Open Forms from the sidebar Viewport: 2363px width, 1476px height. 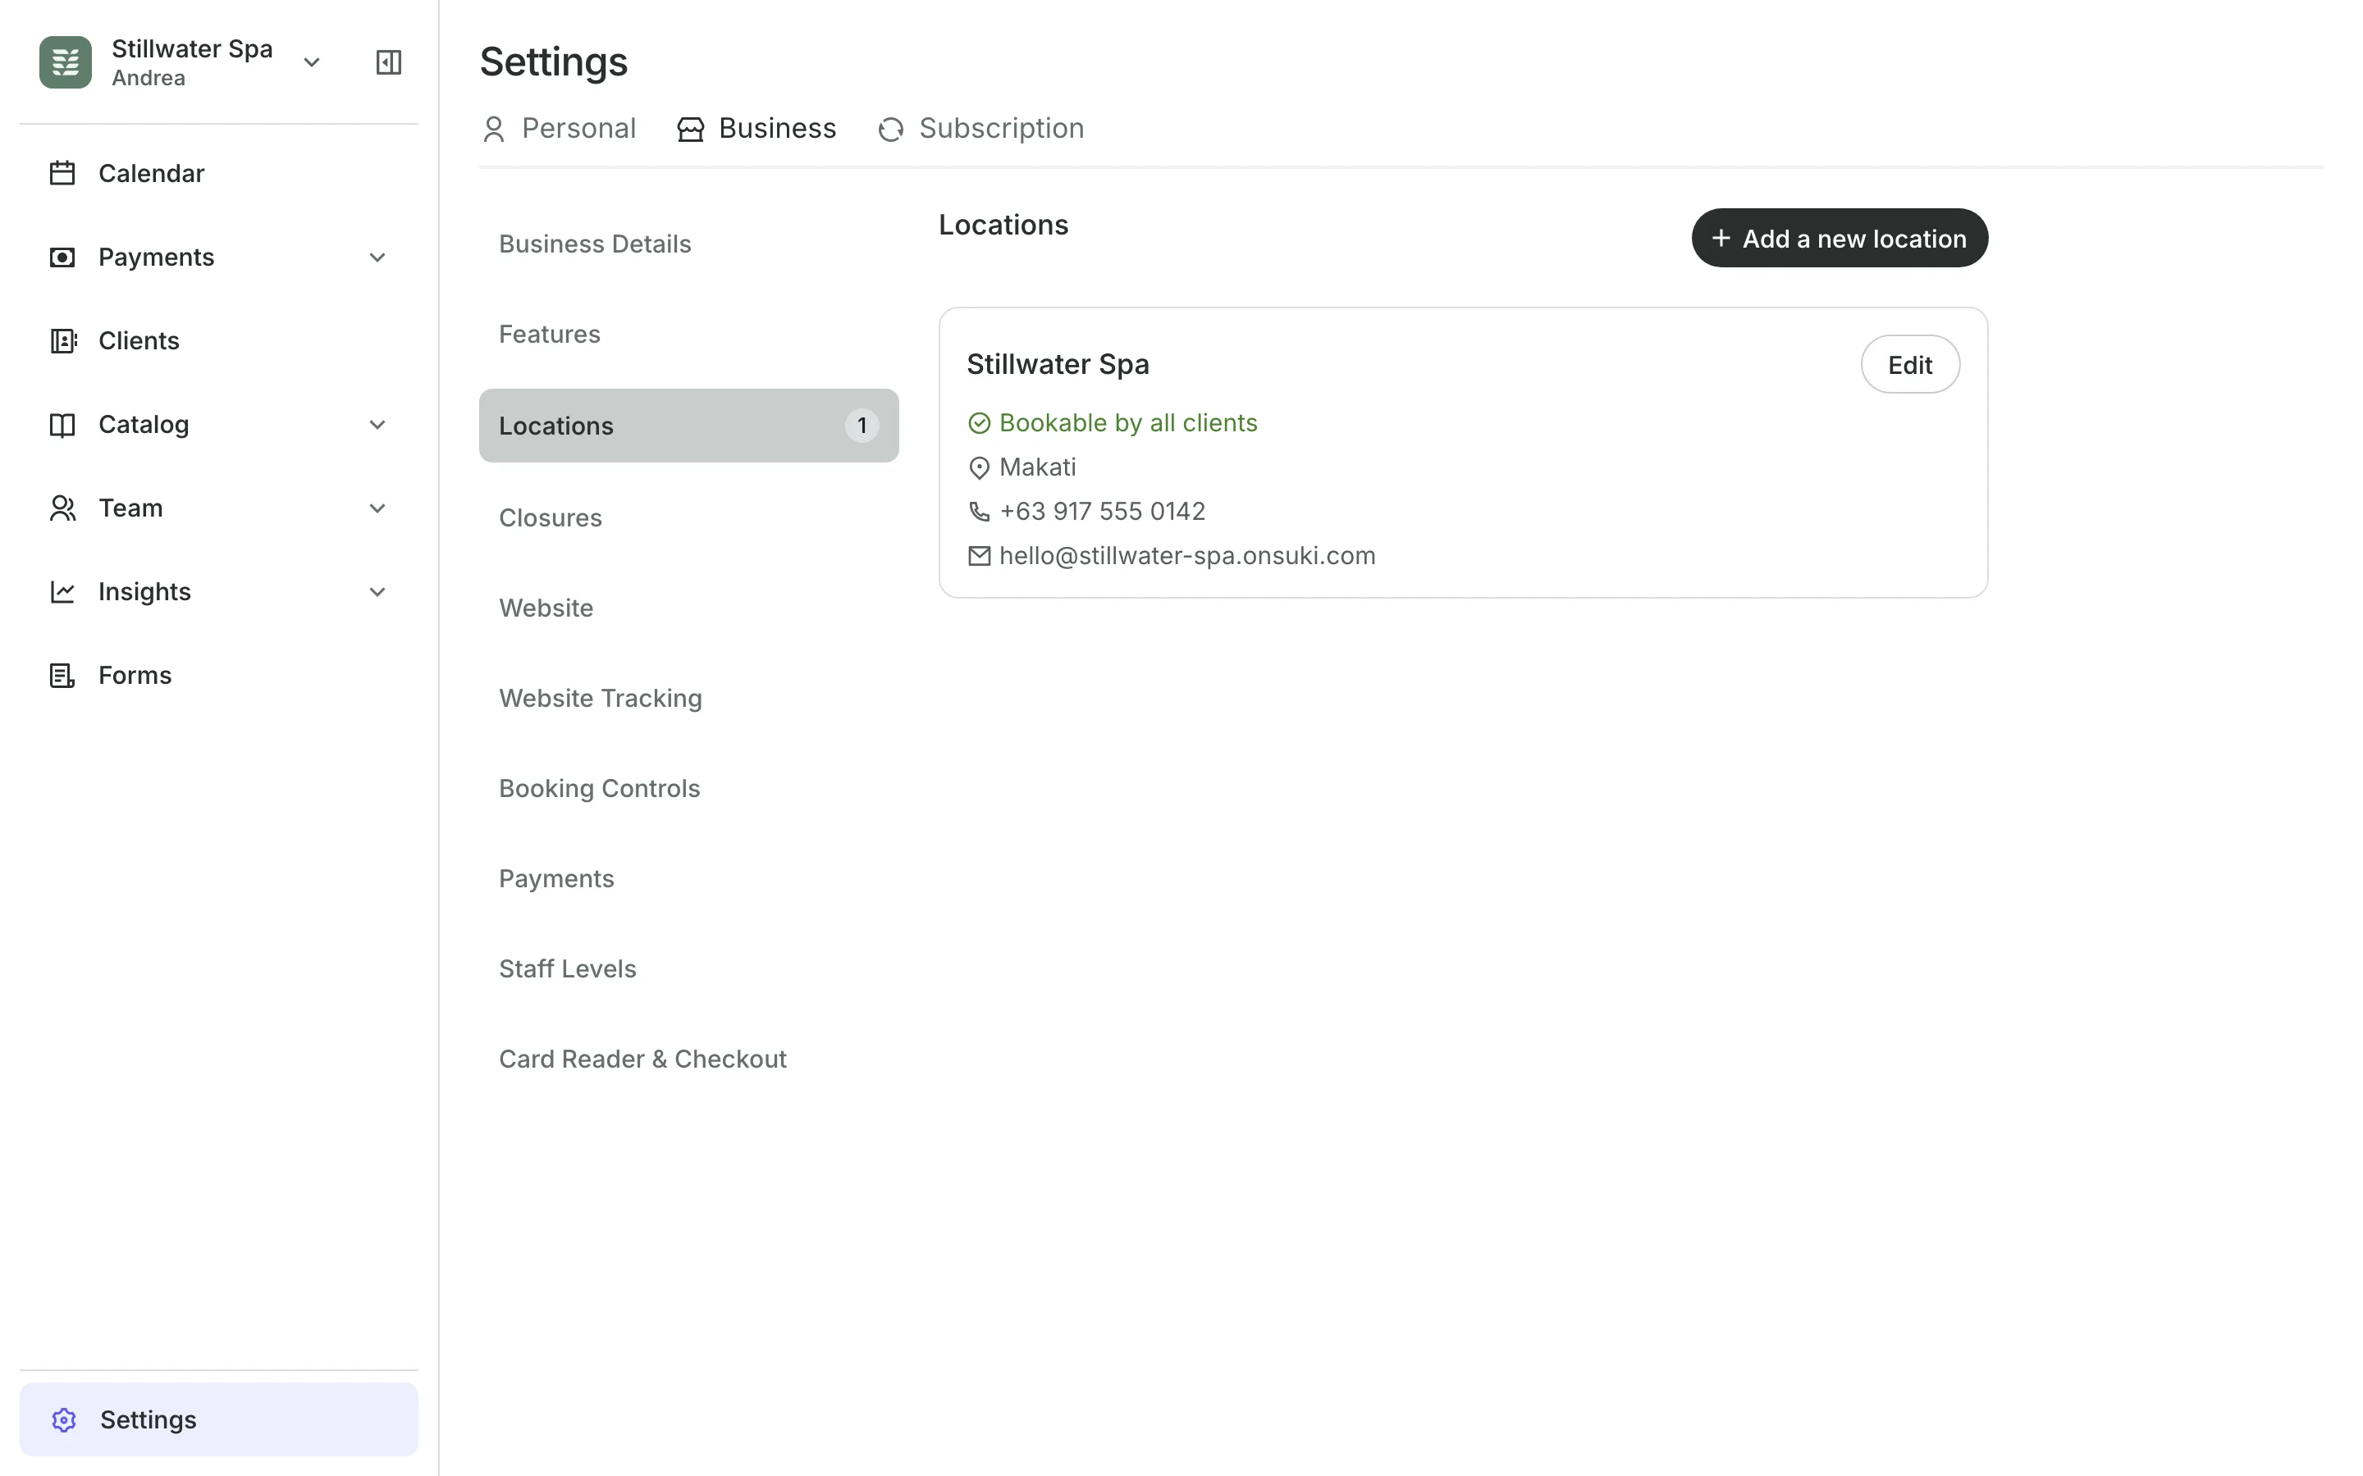[x=219, y=676]
